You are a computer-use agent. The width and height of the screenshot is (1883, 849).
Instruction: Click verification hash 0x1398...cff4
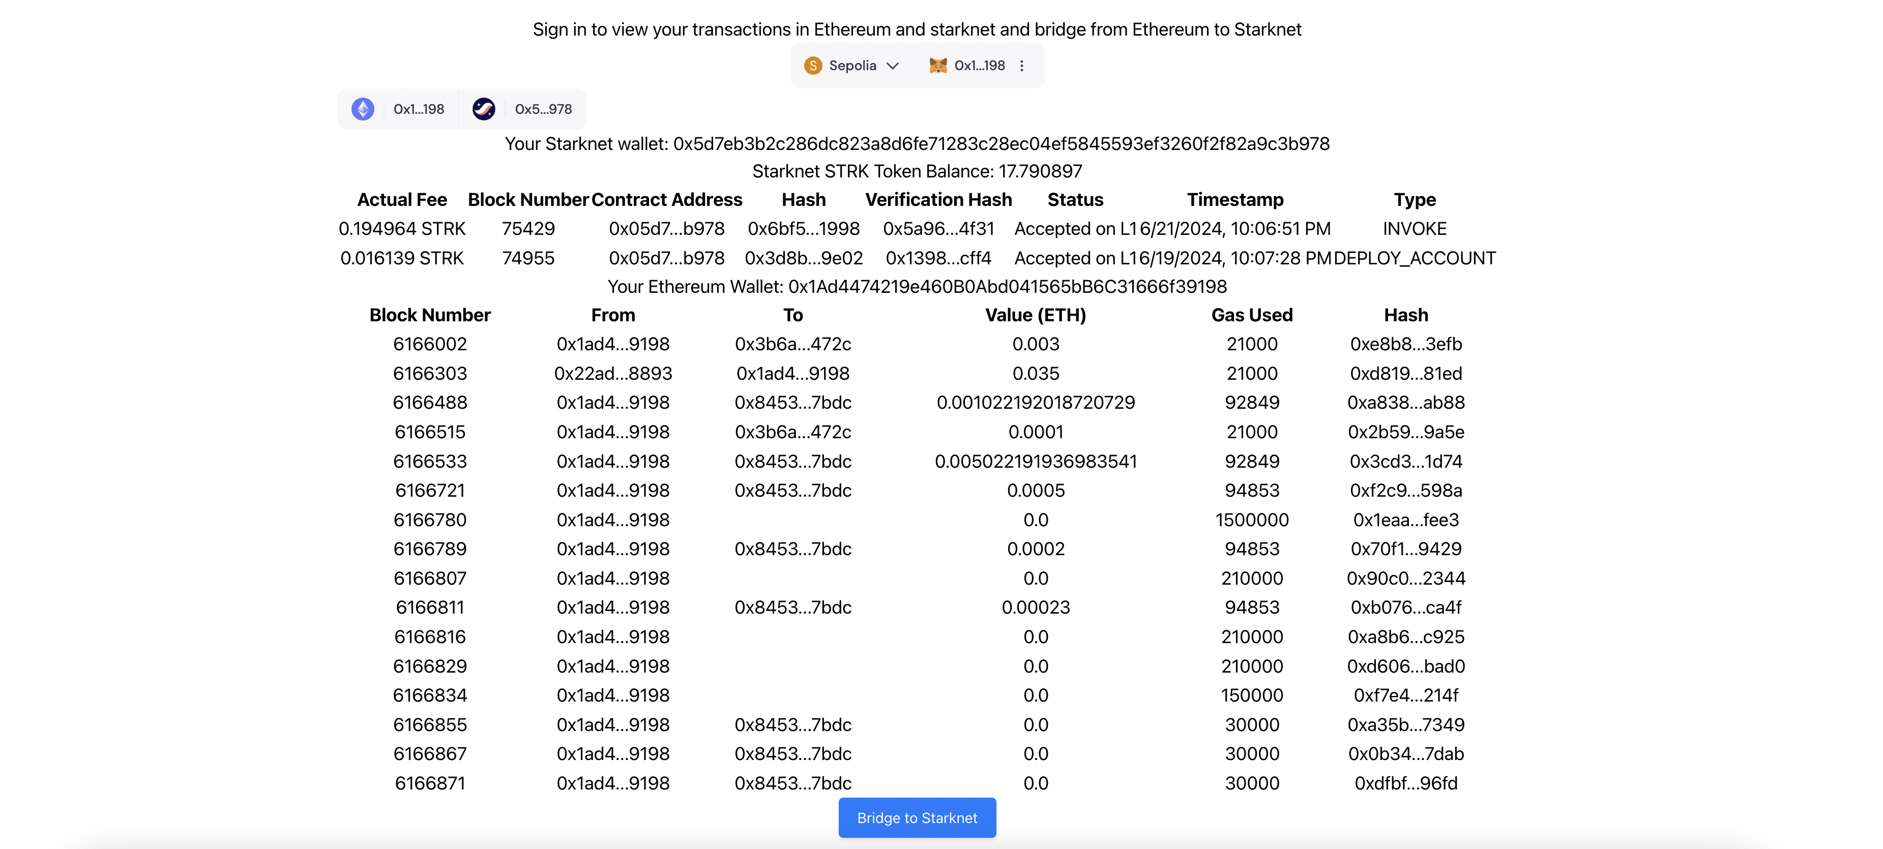938,258
